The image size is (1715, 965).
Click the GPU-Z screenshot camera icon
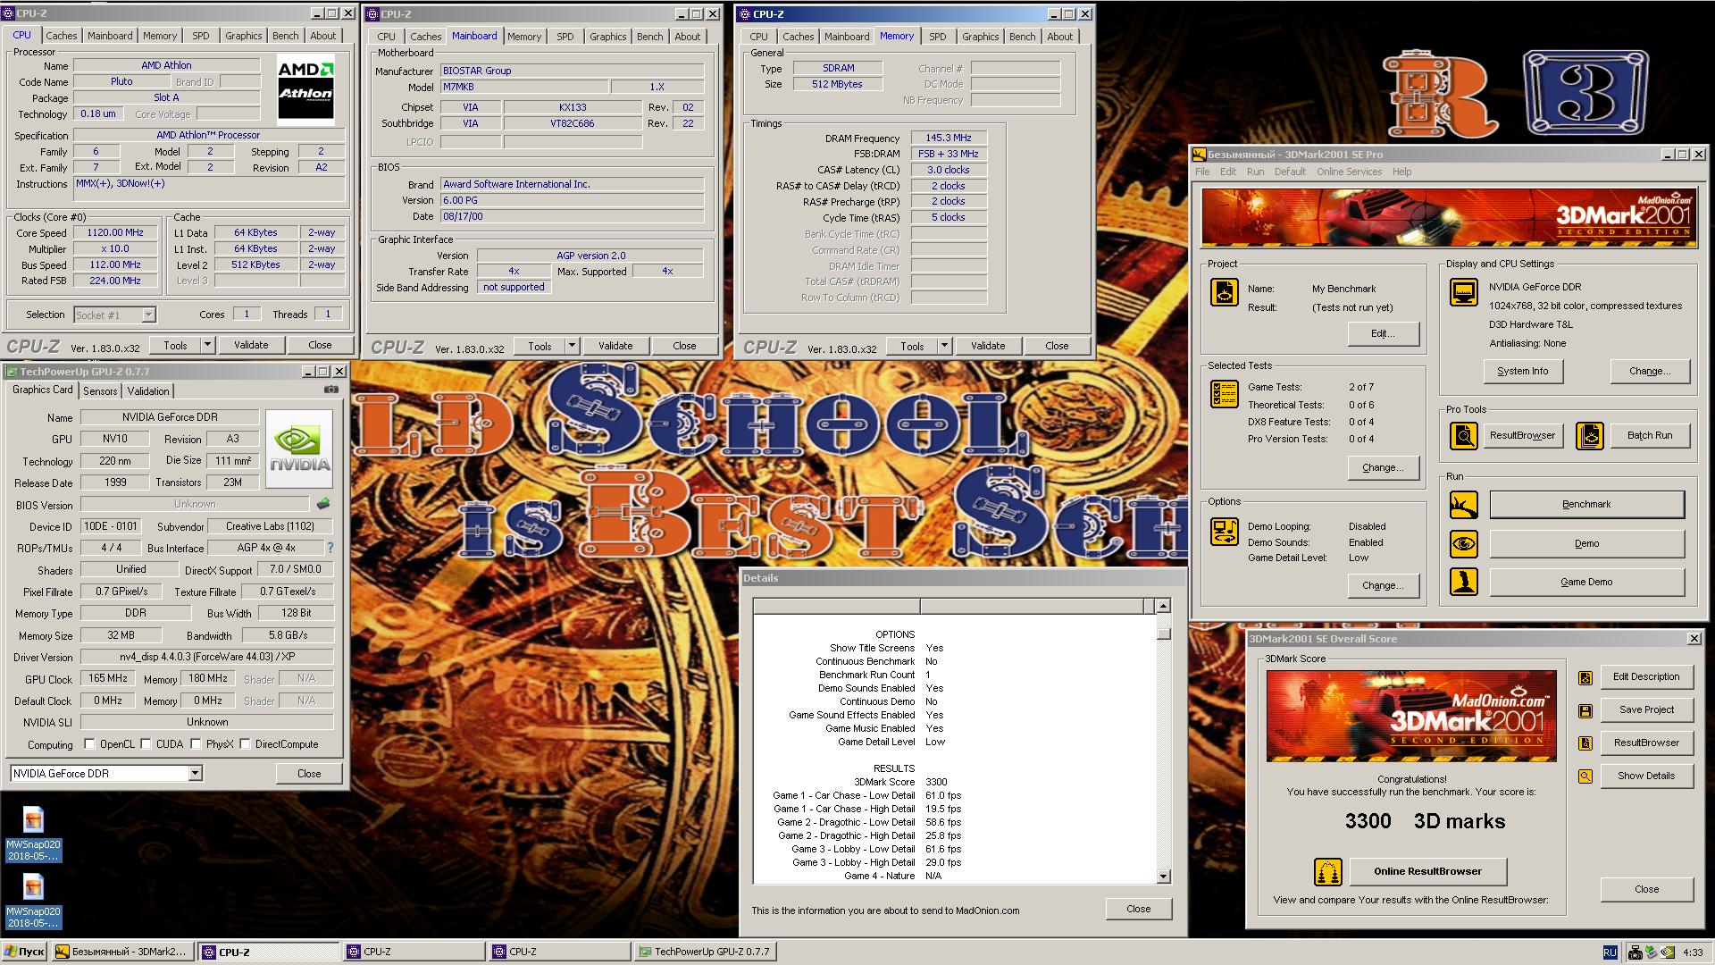click(330, 390)
